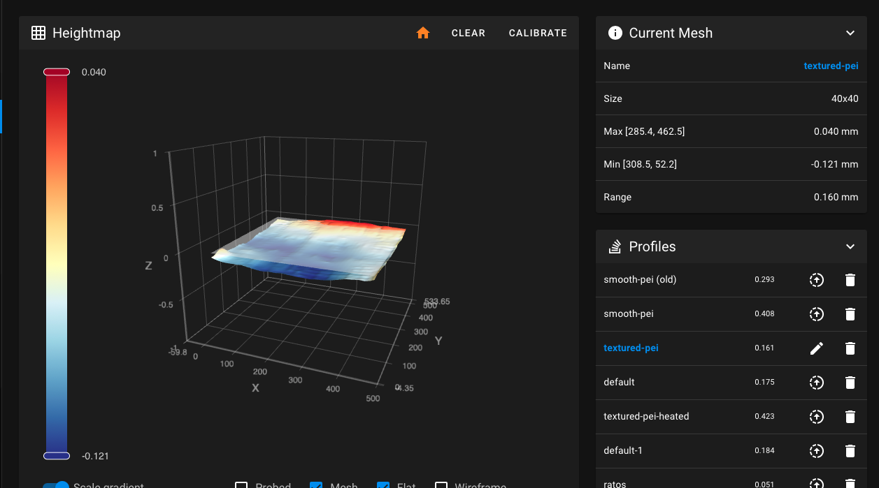Image resolution: width=879 pixels, height=488 pixels.
Task: Grab the upper 0.040 scale handle
Action: 57,72
